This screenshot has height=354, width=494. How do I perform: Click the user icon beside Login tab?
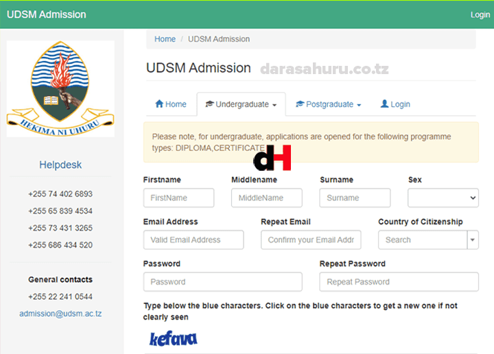(x=384, y=104)
